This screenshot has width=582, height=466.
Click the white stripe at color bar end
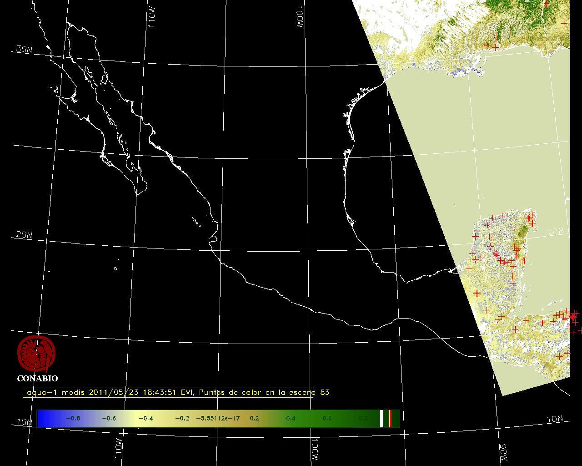382,418
